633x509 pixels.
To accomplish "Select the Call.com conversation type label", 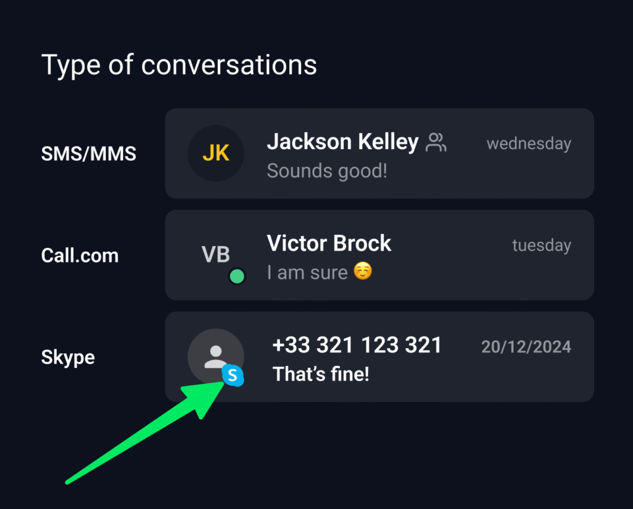I will (x=80, y=255).
